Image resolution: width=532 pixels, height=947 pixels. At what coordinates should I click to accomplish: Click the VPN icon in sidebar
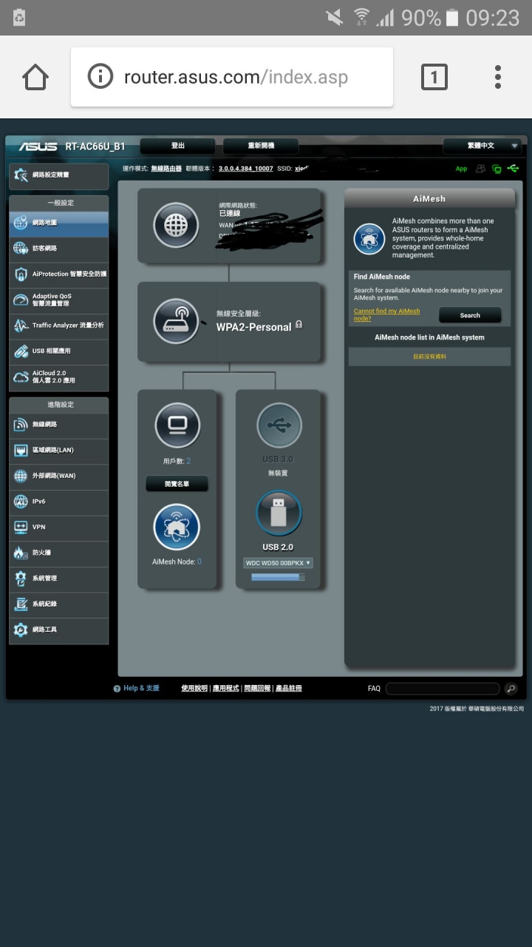pyautogui.click(x=21, y=528)
